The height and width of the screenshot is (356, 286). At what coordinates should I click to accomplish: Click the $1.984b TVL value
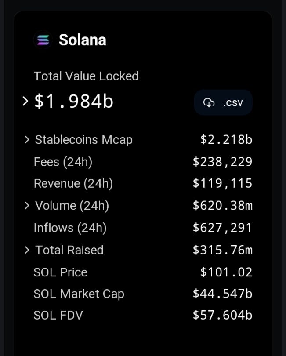(x=74, y=102)
